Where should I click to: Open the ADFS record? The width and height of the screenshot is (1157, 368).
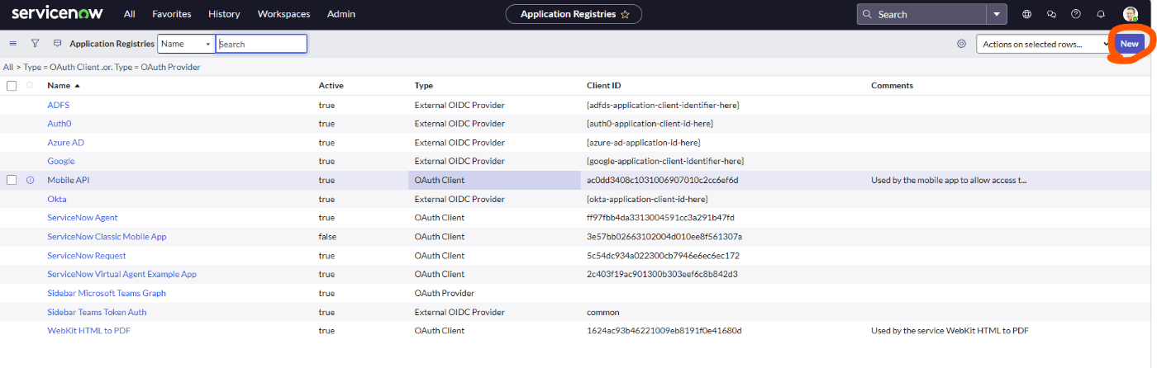[x=59, y=105]
